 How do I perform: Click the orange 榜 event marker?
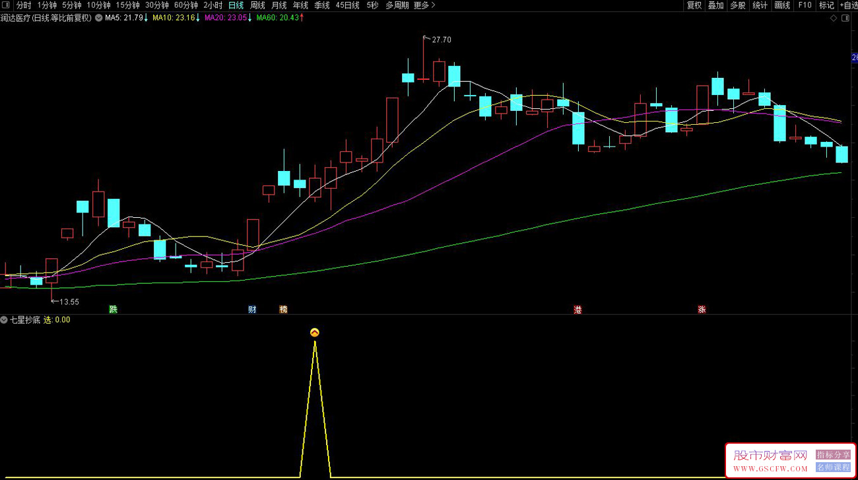click(283, 309)
